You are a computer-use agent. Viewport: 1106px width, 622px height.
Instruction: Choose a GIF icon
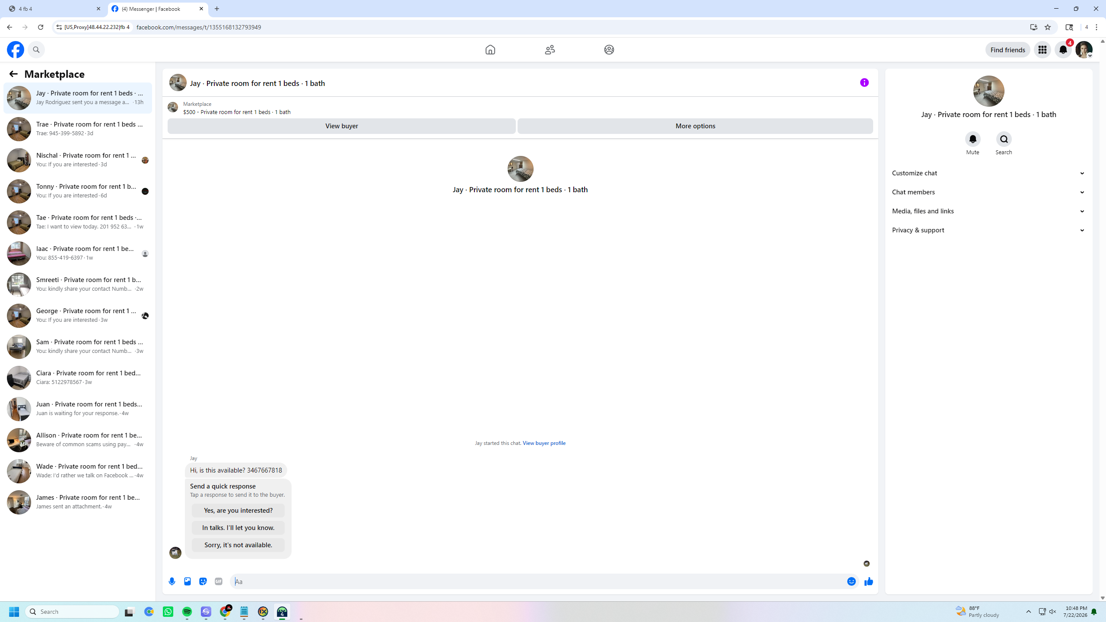pyautogui.click(x=219, y=581)
